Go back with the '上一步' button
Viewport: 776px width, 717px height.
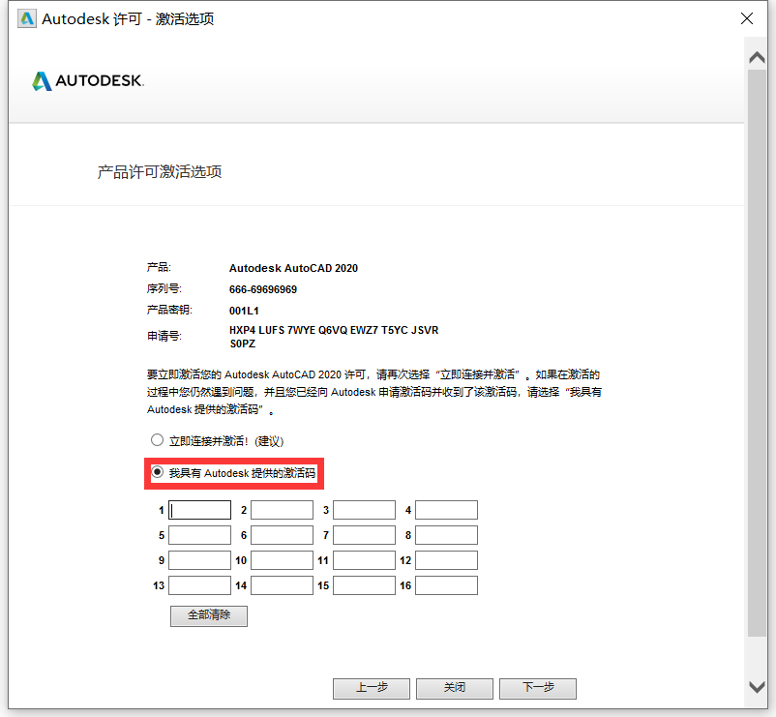[x=372, y=688]
